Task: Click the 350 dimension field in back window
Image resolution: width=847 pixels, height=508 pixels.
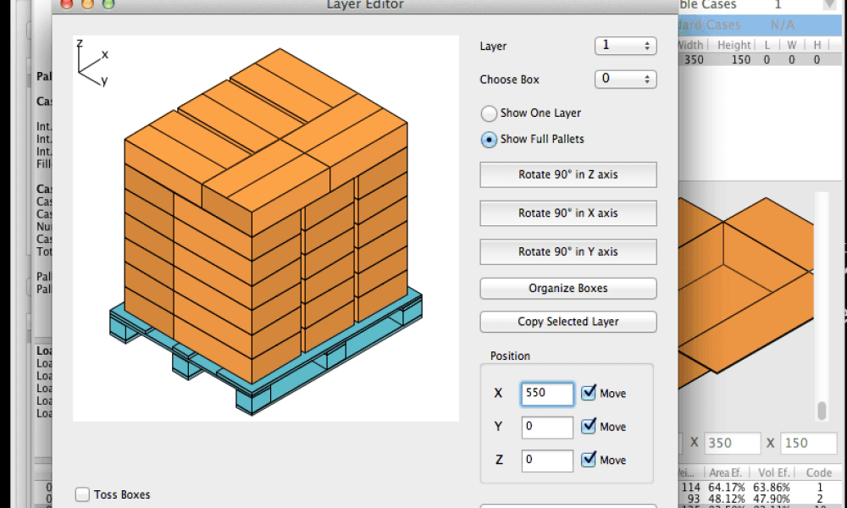Action: click(732, 443)
